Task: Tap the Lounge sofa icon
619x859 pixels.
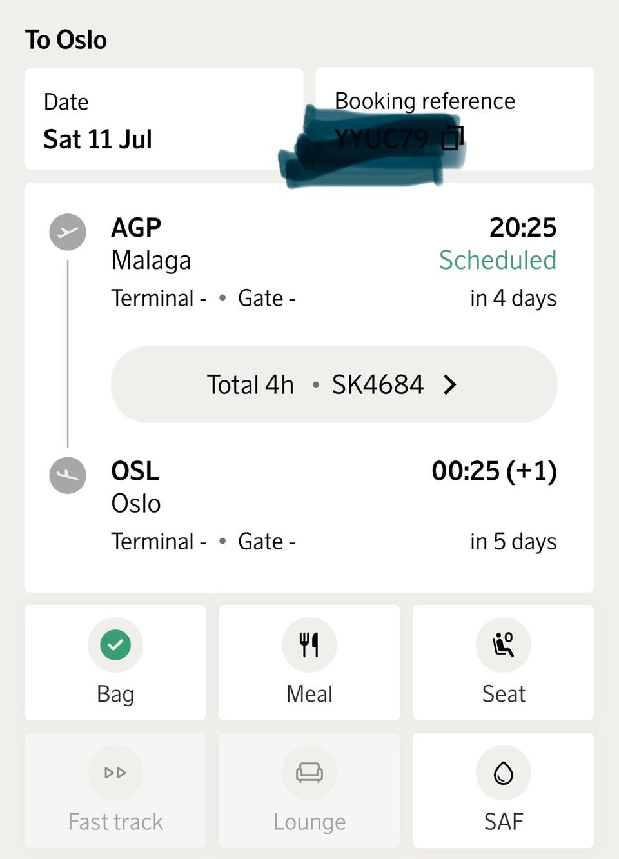Action: point(309,773)
